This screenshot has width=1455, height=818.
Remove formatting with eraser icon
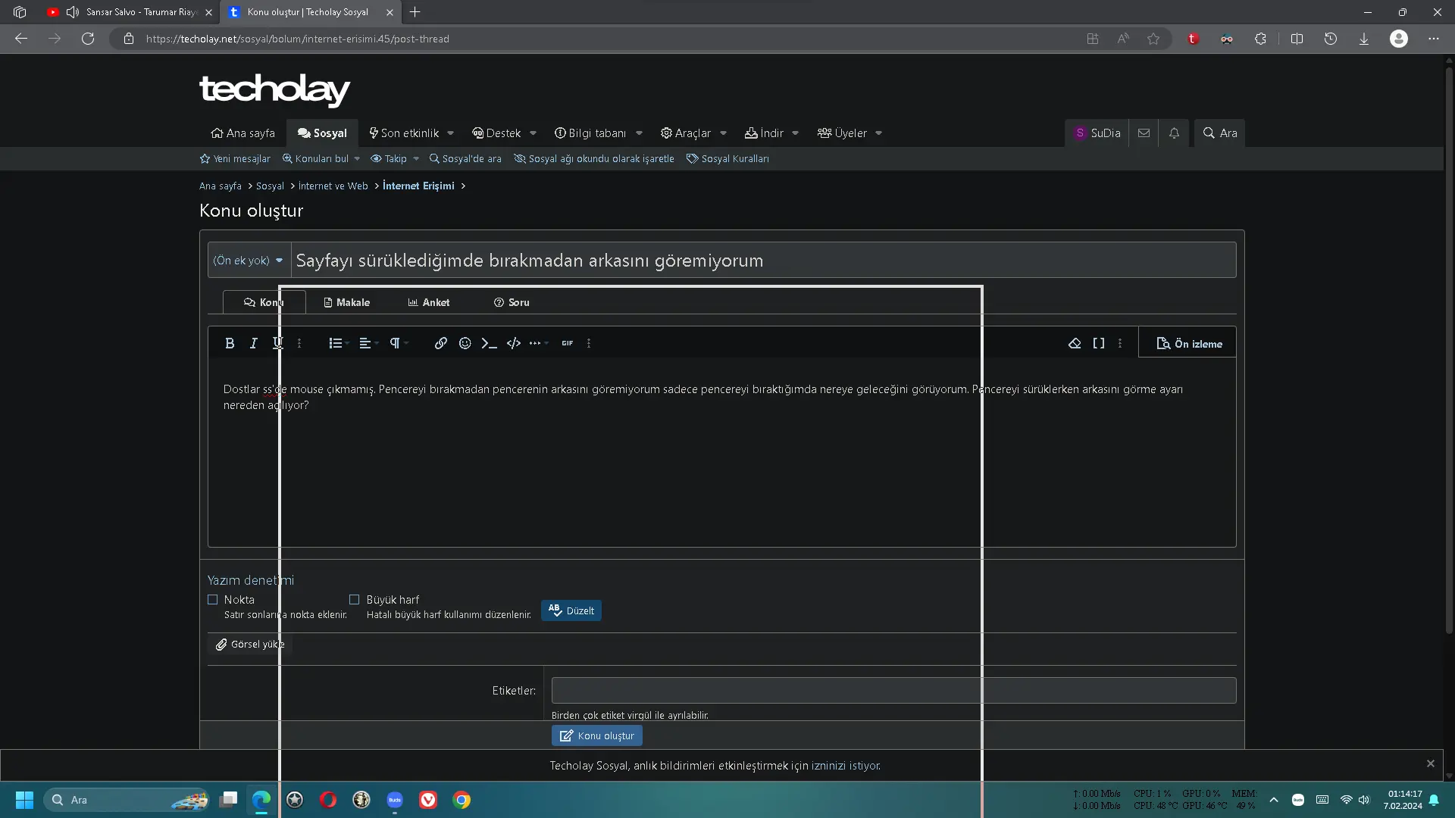(x=1075, y=343)
